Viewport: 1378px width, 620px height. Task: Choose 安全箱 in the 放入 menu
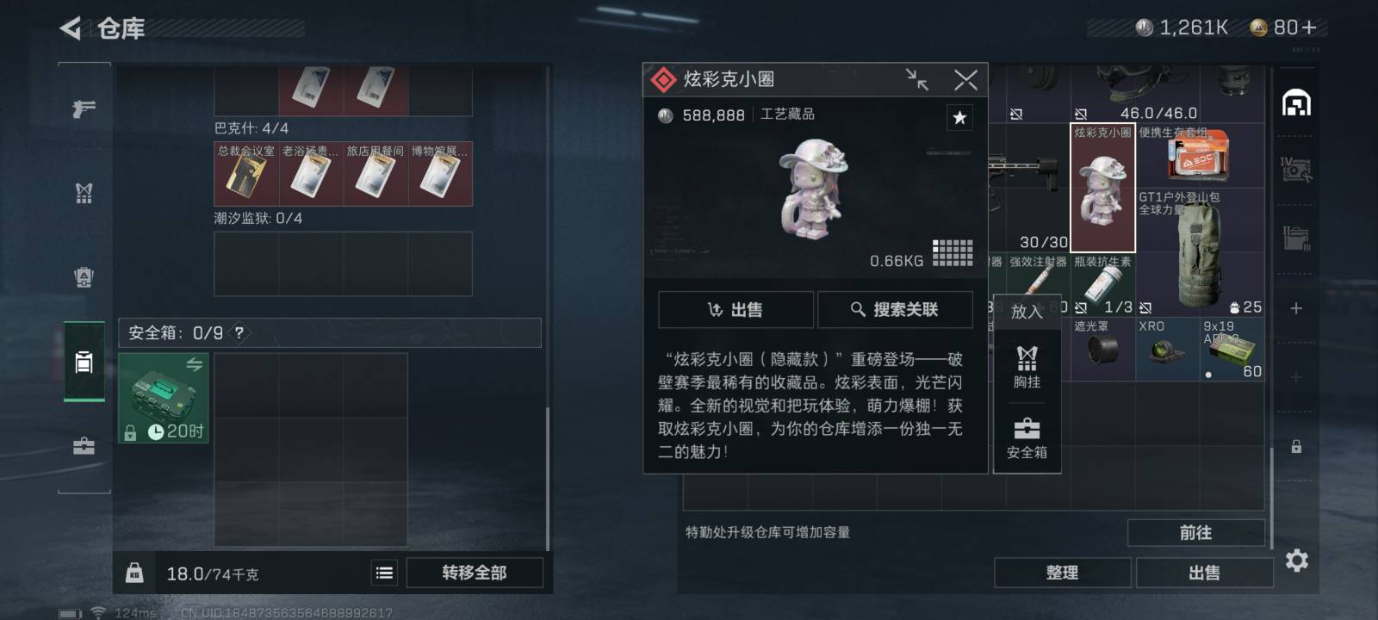tap(1027, 438)
